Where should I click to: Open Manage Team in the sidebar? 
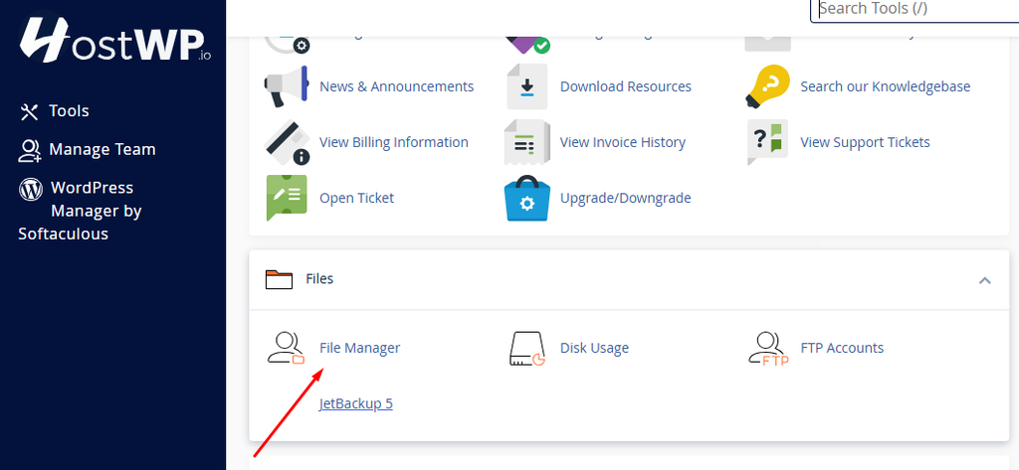(x=102, y=149)
